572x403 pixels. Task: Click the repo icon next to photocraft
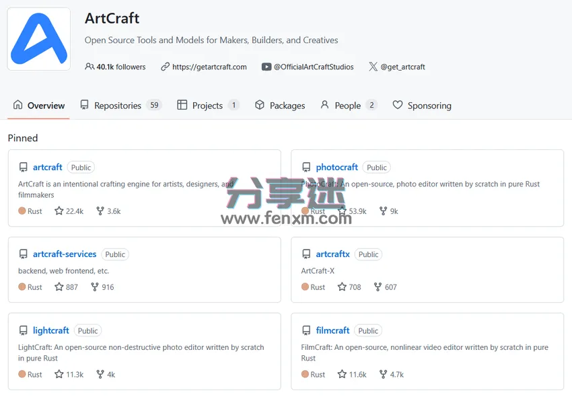pos(306,168)
